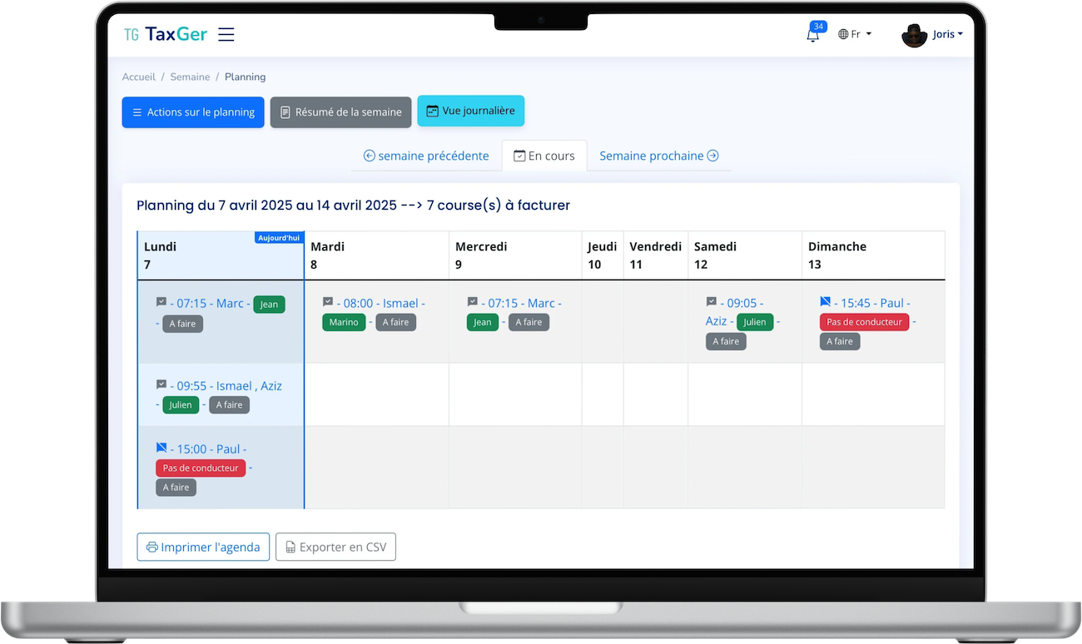Open notifications bell with 34 badge
This screenshot has height=644, width=1082.
813,34
